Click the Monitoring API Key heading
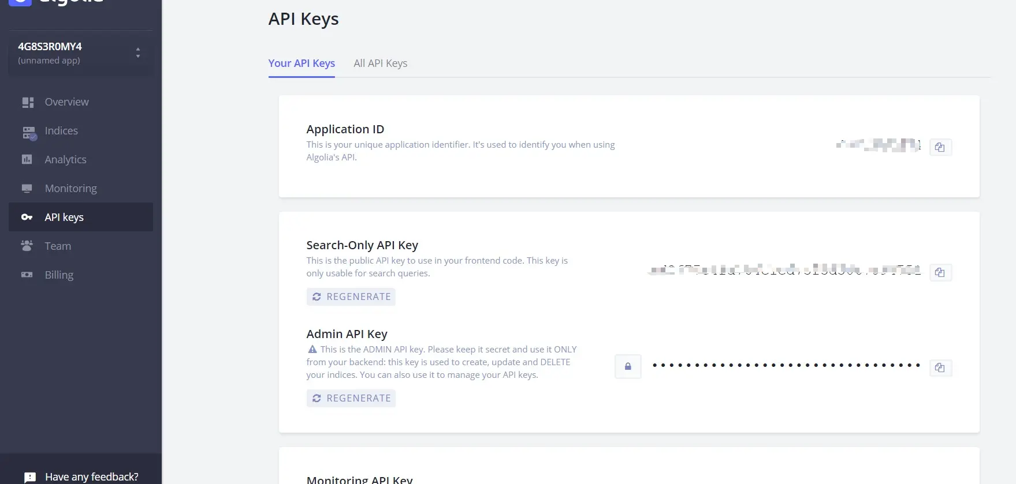This screenshot has width=1016, height=484. pos(360,479)
